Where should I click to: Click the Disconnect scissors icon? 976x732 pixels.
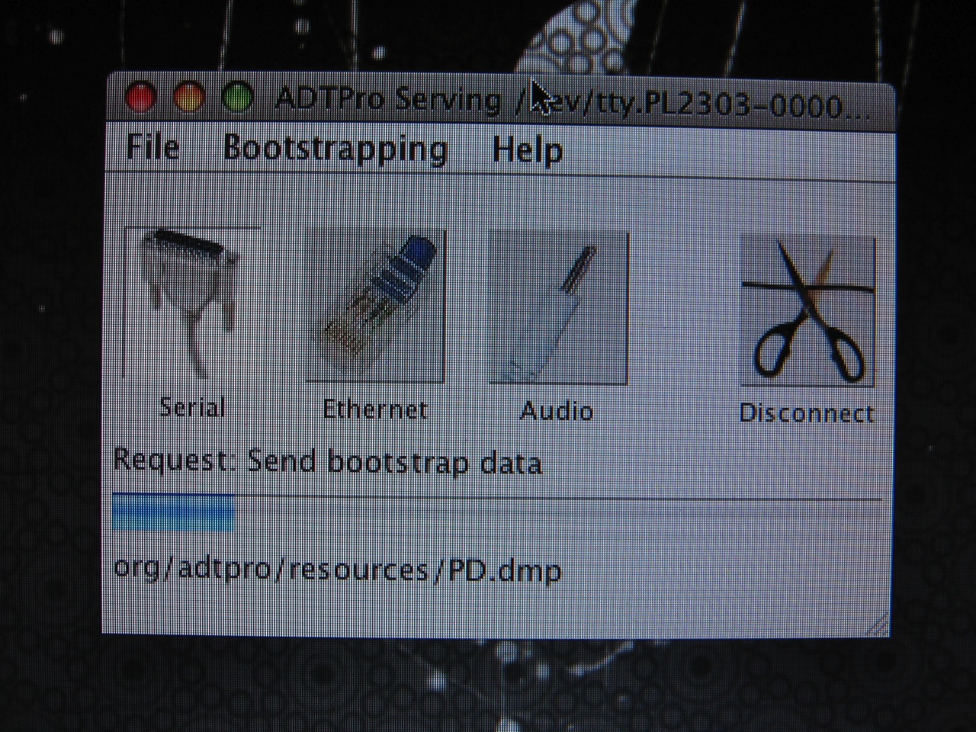point(808,311)
